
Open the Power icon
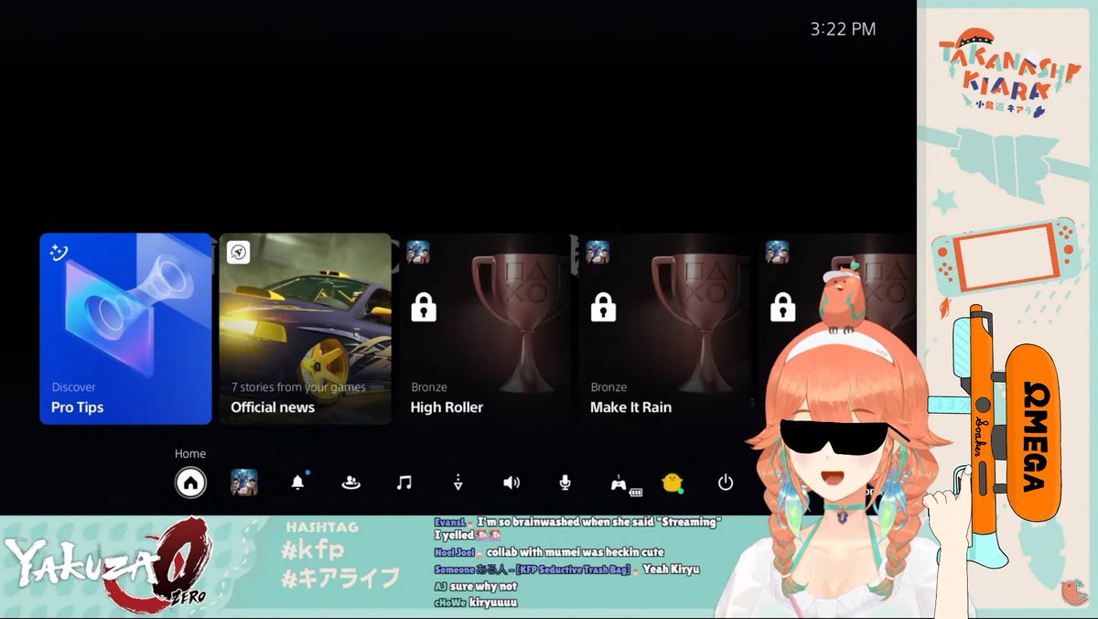point(726,483)
